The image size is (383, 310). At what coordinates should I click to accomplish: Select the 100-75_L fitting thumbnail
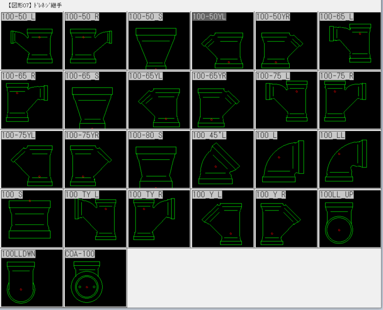point(286,100)
